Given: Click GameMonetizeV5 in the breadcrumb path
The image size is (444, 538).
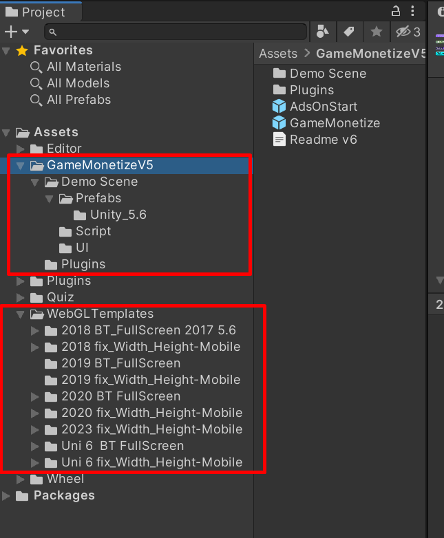Looking at the screenshot, I should [371, 54].
